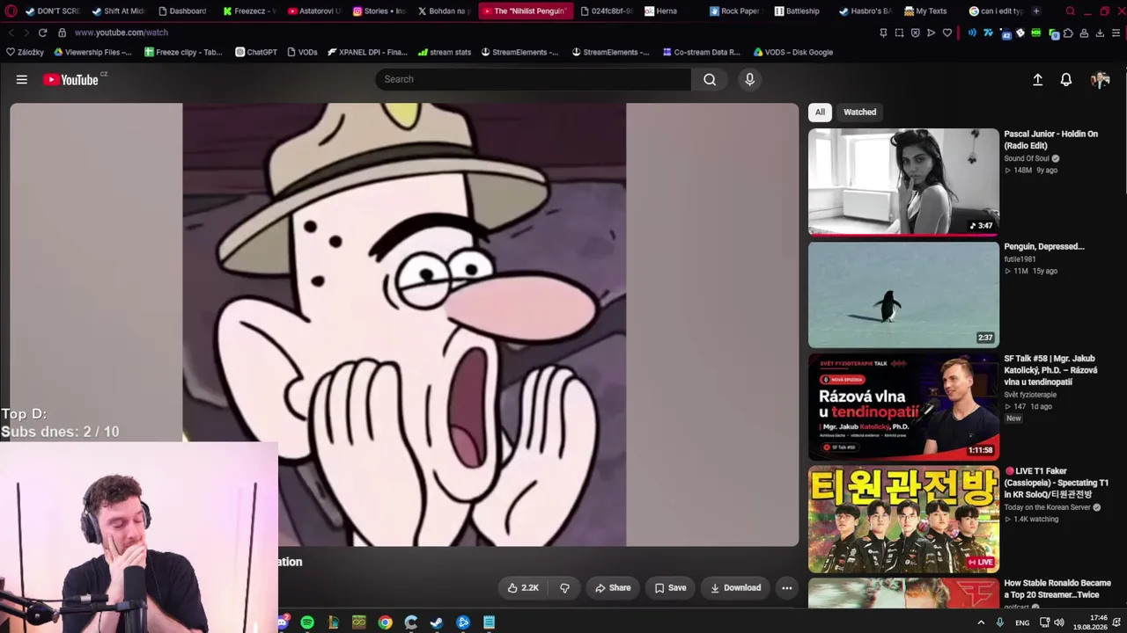The height and width of the screenshot is (633, 1127).
Task: Click the address bar URL
Action: click(122, 33)
